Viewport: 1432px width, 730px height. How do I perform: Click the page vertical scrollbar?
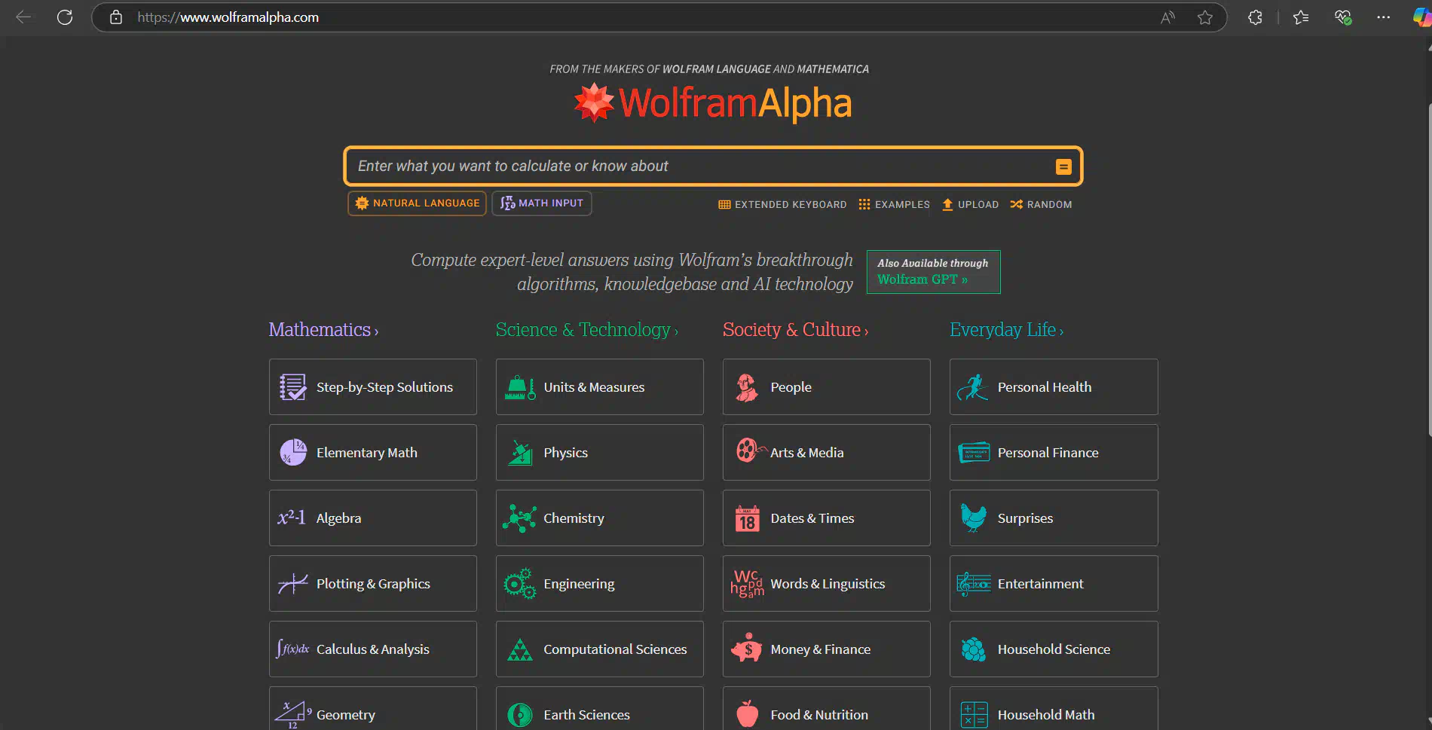pos(1429,271)
